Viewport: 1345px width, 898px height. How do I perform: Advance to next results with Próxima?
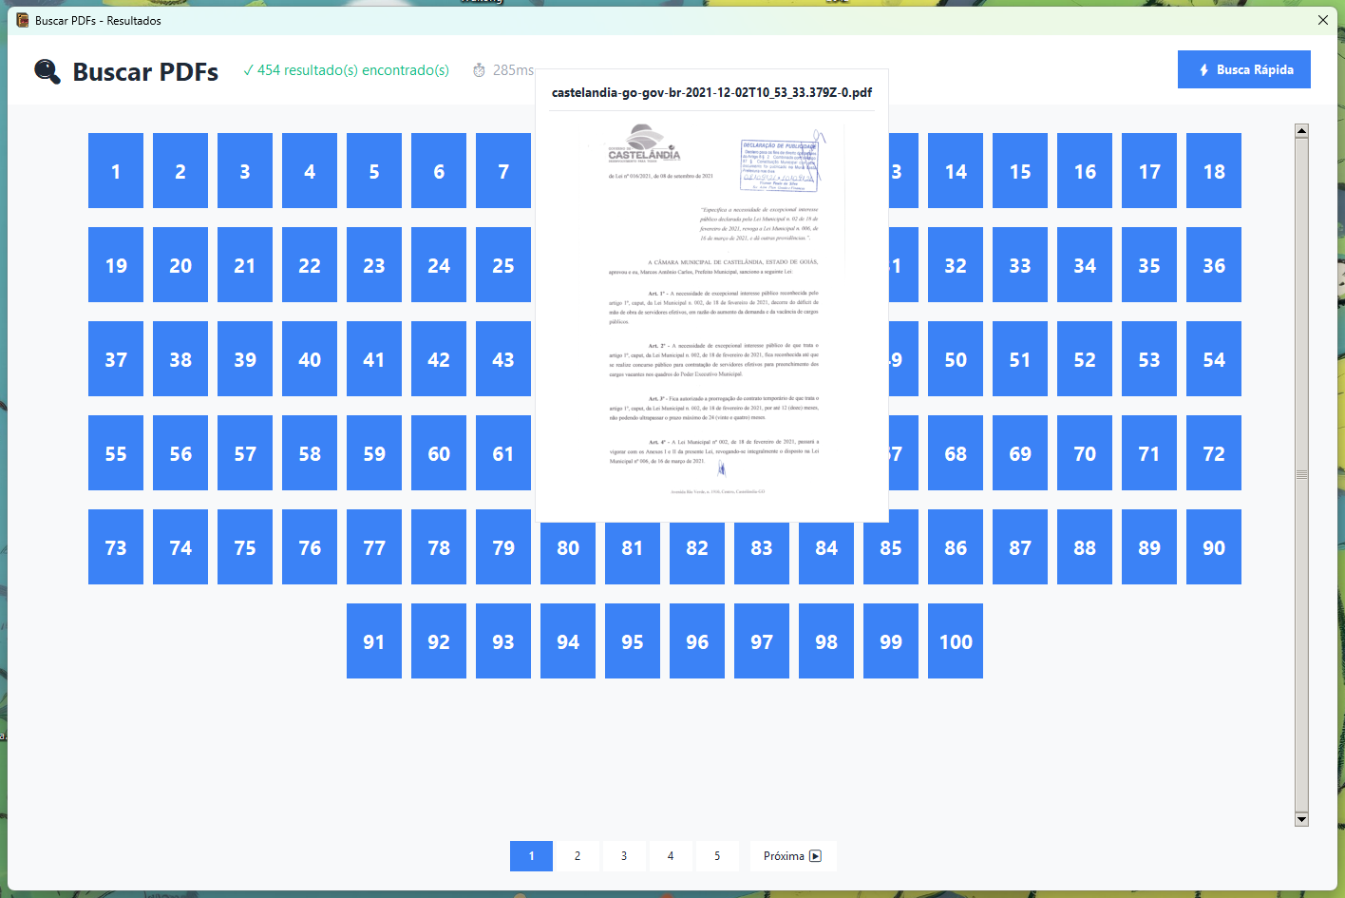tap(792, 856)
